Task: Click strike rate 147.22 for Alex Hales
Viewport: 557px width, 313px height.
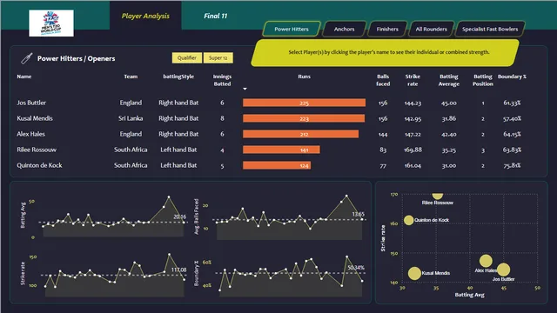Action: [413, 134]
